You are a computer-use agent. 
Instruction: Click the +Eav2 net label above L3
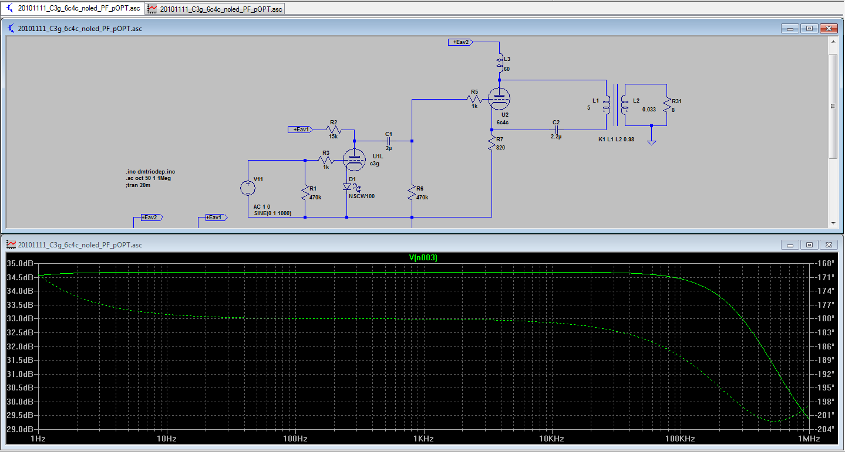click(460, 42)
